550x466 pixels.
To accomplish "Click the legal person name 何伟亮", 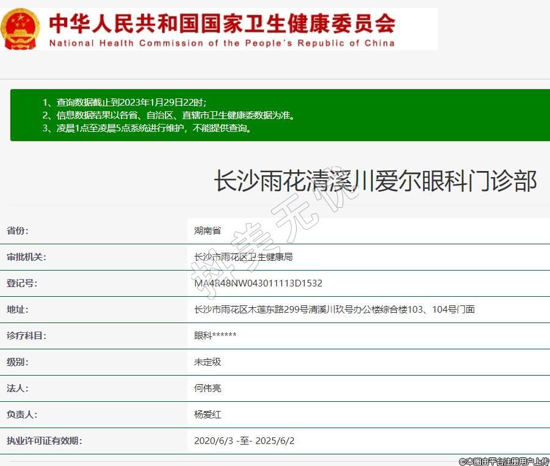I will [208, 388].
